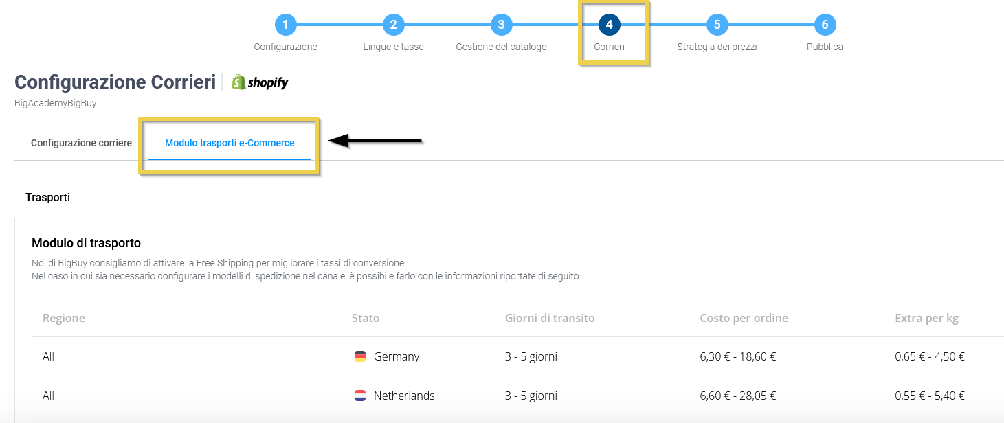Screen dimensions: 1004x423
Task: Click Extra per kg column header
Action: 926,318
